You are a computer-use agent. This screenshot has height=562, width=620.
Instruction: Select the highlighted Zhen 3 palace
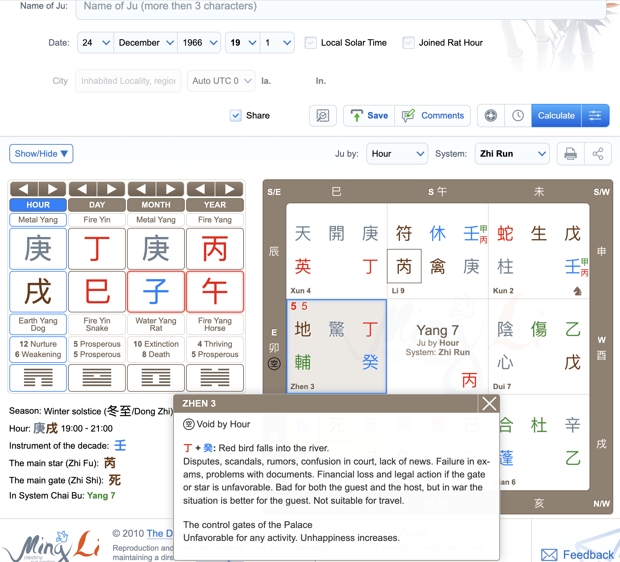pyautogui.click(x=337, y=347)
